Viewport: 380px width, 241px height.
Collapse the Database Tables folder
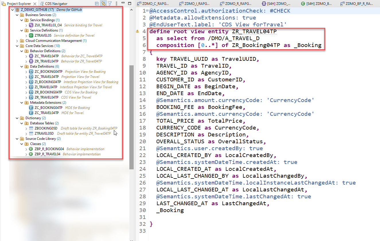click(22, 123)
